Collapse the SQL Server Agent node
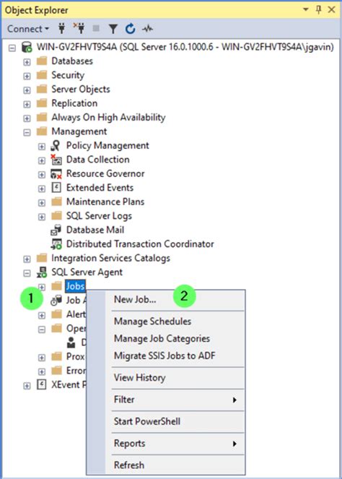The image size is (342, 479). click(27, 273)
